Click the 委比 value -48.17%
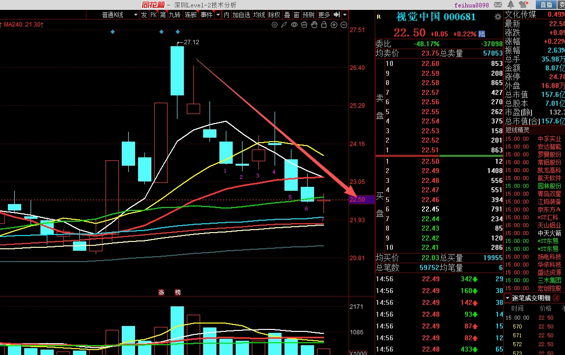Screen dimensions: 565x355 (x=426, y=44)
